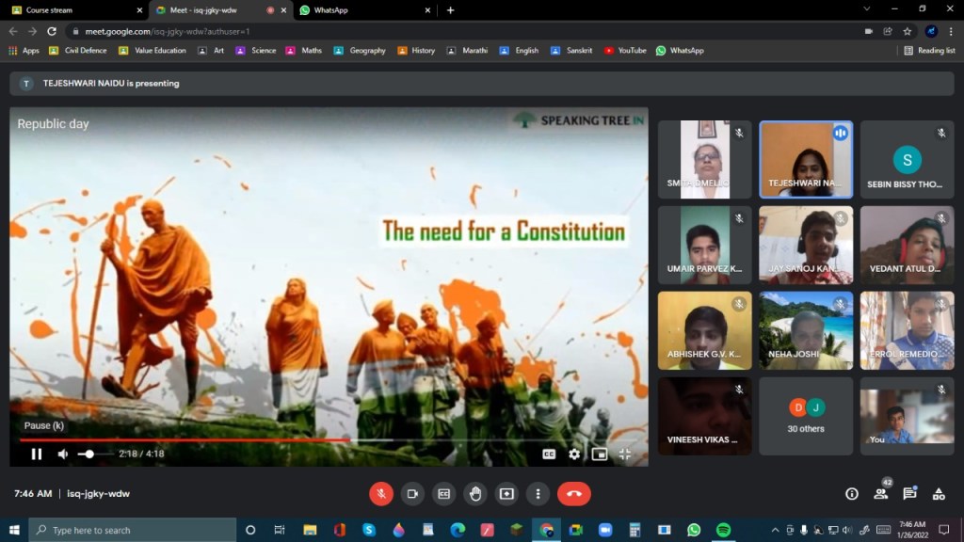Open video settings gear

coord(574,454)
